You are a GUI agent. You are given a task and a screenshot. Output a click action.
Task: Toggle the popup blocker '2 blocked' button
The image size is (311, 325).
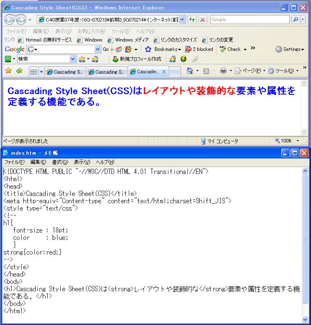coord(199,49)
